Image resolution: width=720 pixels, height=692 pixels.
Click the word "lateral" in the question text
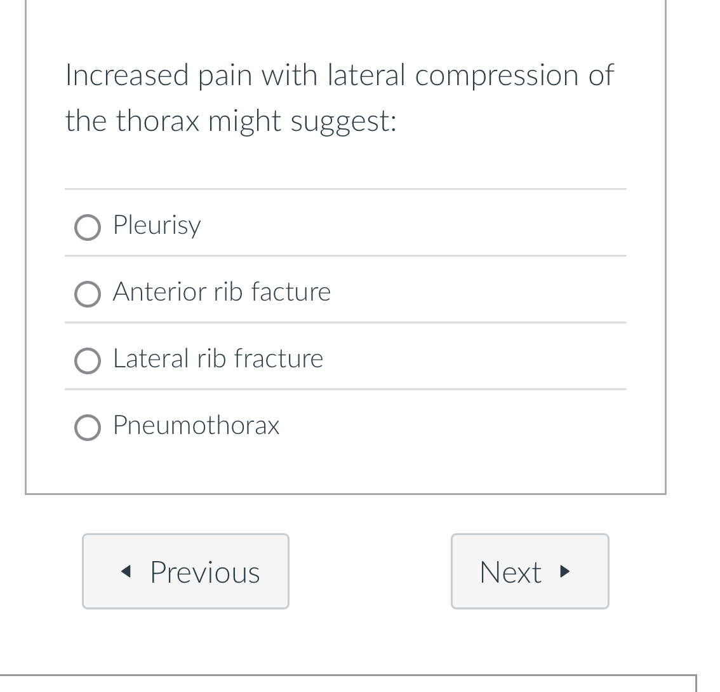366,75
